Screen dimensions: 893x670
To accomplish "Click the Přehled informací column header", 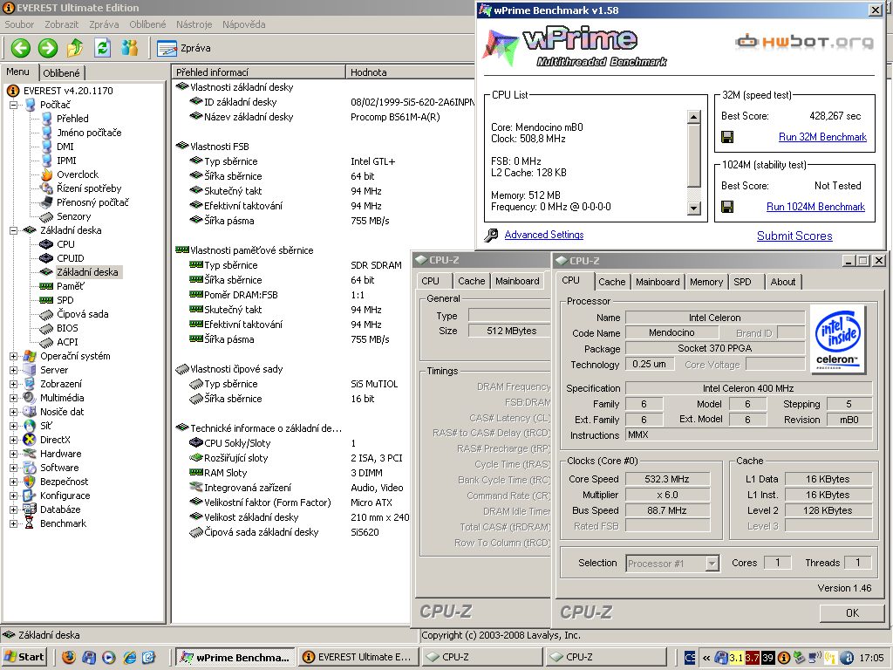I will pos(258,72).
